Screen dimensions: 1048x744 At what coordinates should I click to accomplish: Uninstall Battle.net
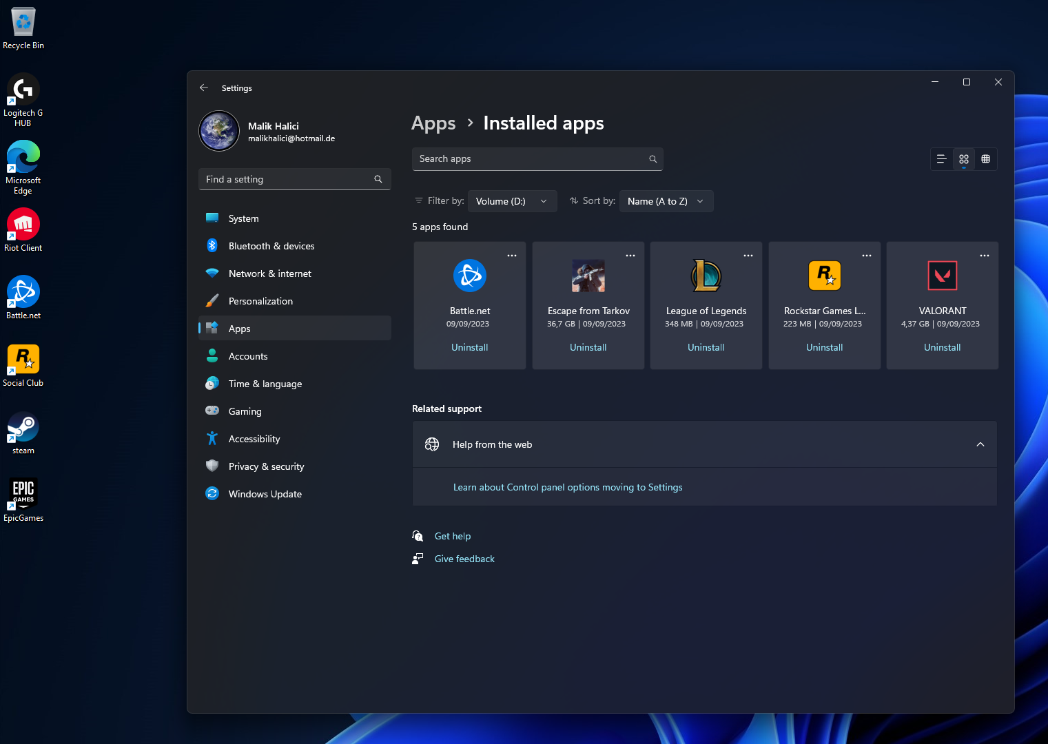tap(470, 347)
